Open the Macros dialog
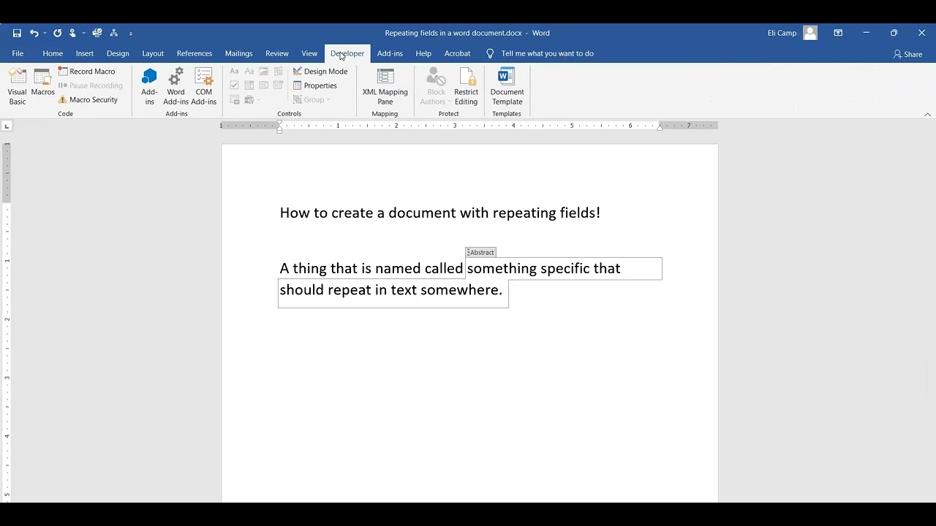The image size is (936, 526). pos(43,82)
